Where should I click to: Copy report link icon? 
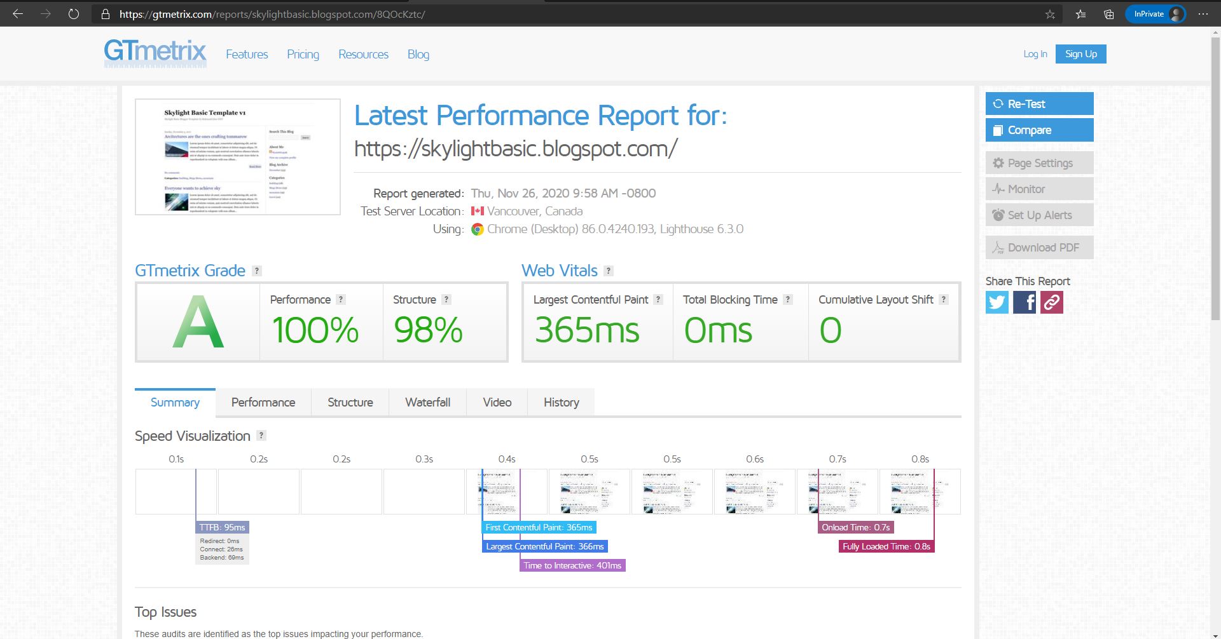1052,302
